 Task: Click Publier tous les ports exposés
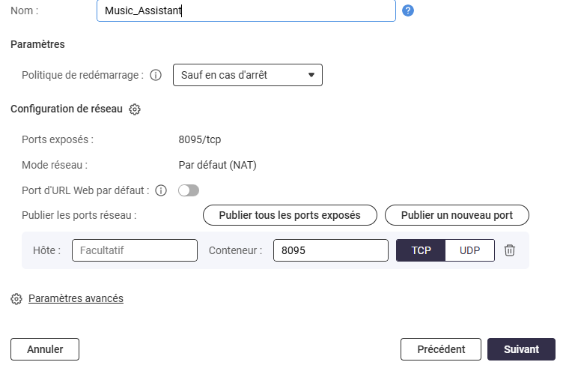point(289,215)
